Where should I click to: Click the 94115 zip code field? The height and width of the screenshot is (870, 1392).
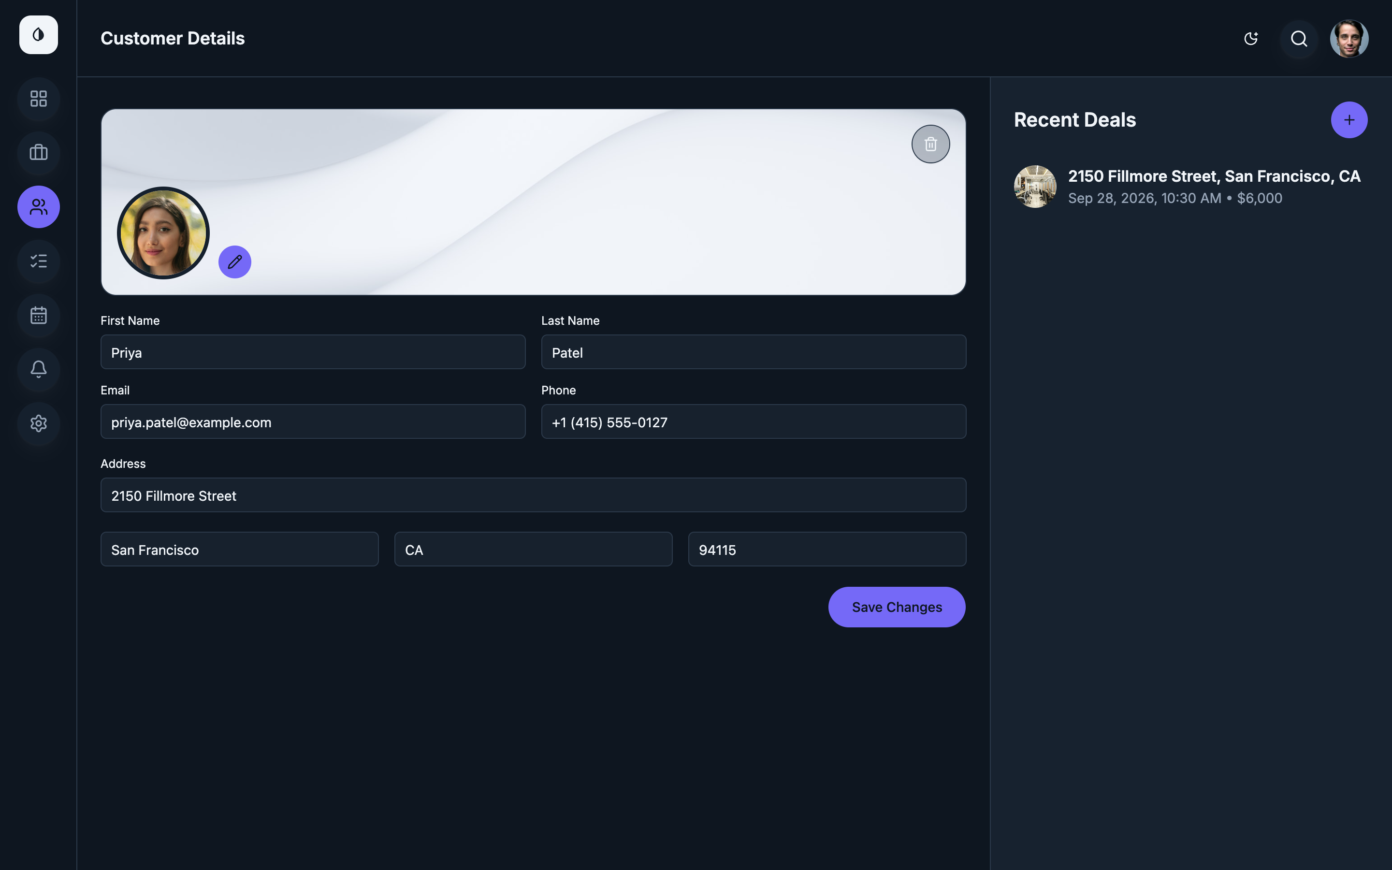(827, 550)
